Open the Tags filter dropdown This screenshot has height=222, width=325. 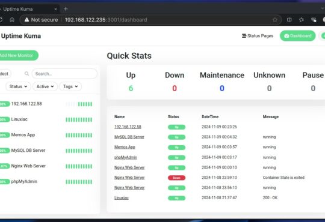(70, 86)
